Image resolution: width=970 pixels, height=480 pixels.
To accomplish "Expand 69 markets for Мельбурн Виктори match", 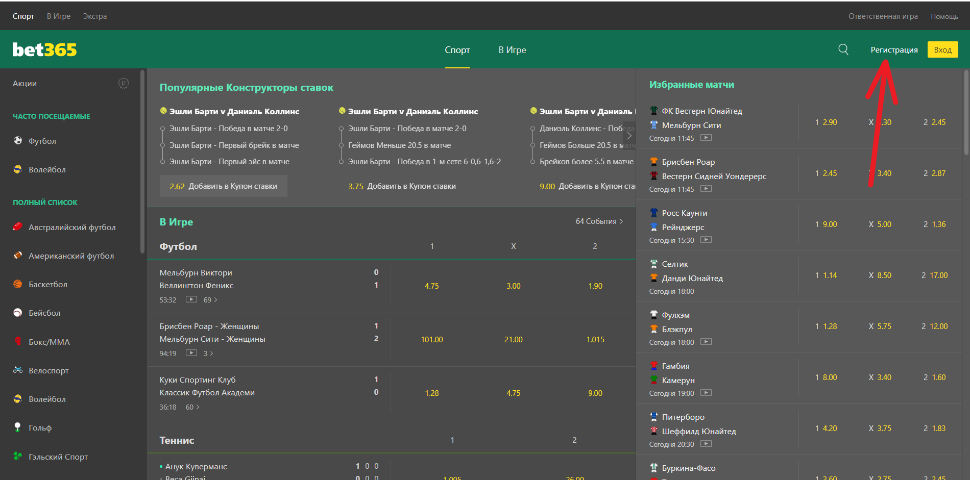I will tap(210, 300).
